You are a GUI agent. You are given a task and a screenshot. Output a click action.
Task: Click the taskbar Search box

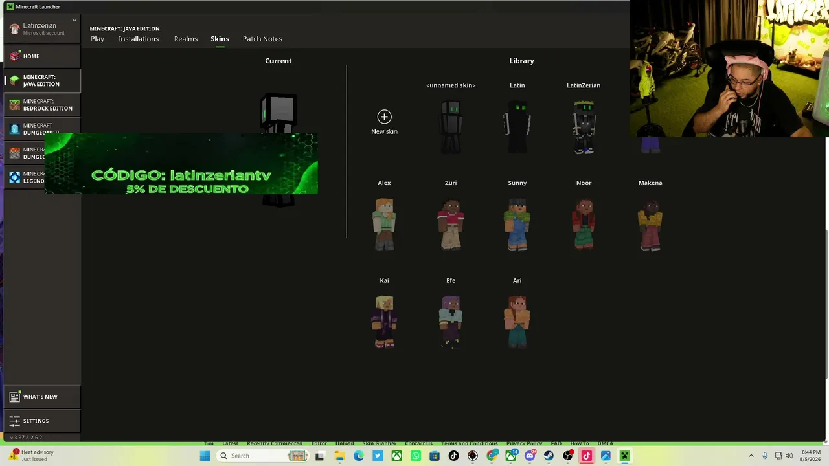[x=262, y=456]
